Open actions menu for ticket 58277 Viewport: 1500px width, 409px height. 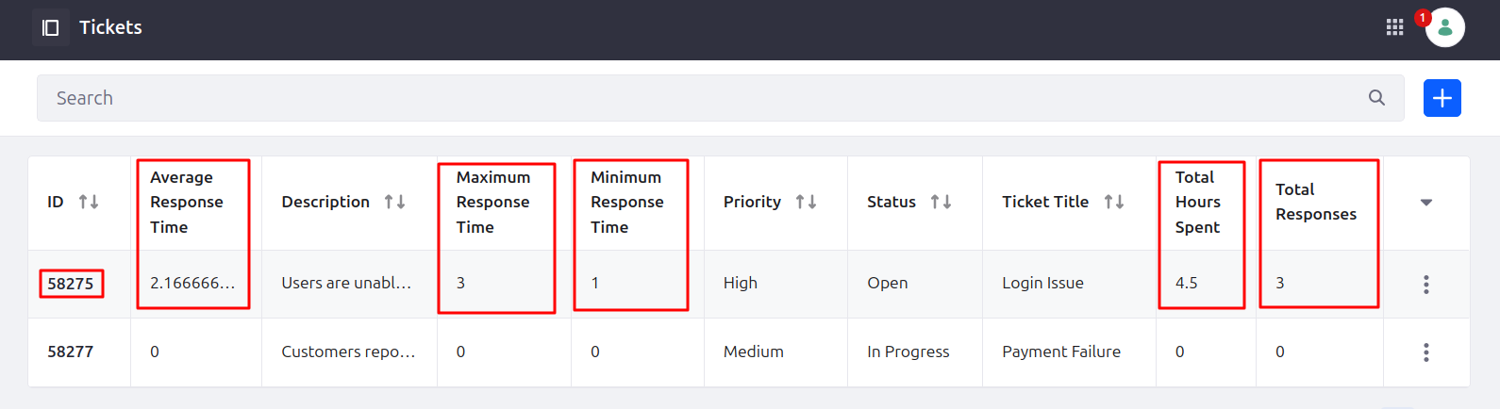pos(1425,352)
